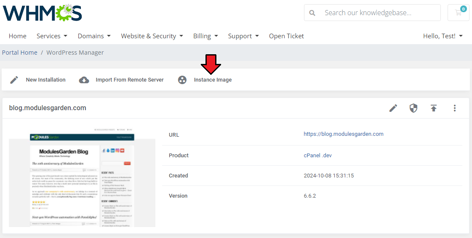Click the shield security icon
Viewport: 472px width, 238px height.
click(x=413, y=108)
